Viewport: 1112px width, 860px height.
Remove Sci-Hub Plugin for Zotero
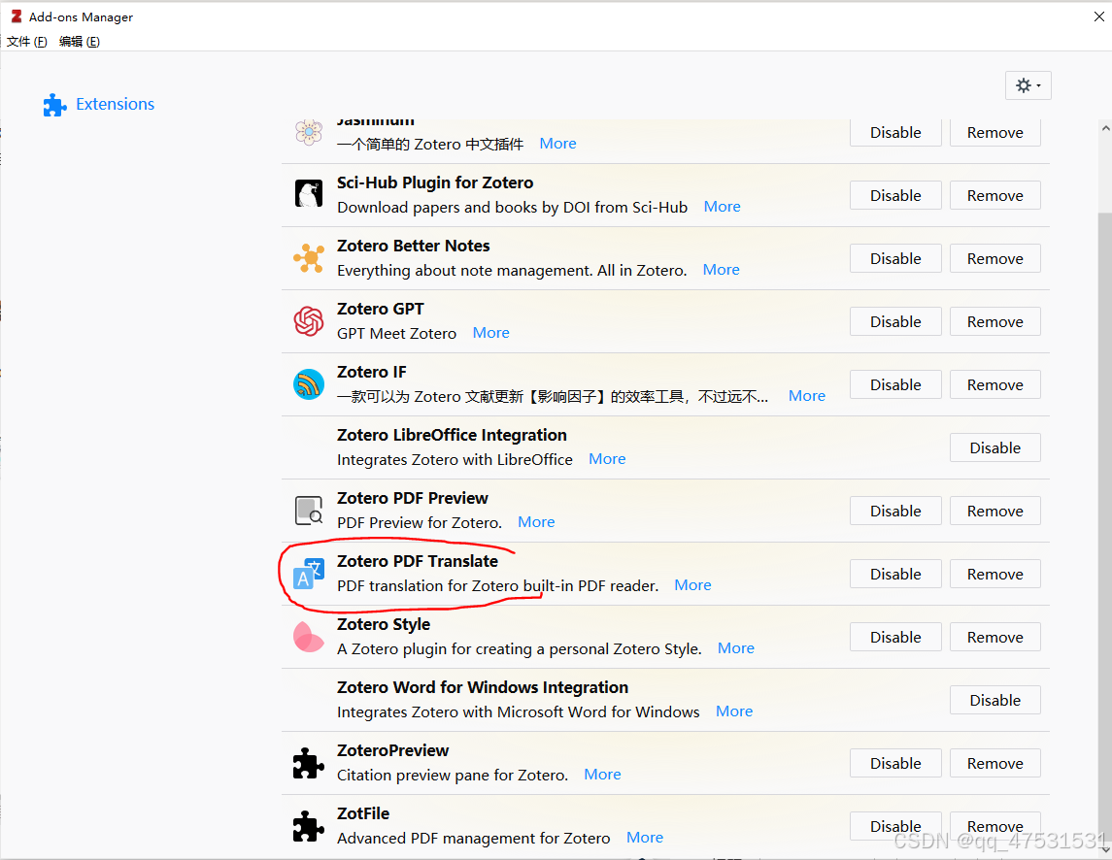[995, 196]
